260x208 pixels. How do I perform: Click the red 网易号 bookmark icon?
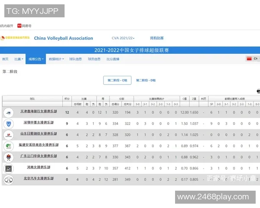click(19, 26)
